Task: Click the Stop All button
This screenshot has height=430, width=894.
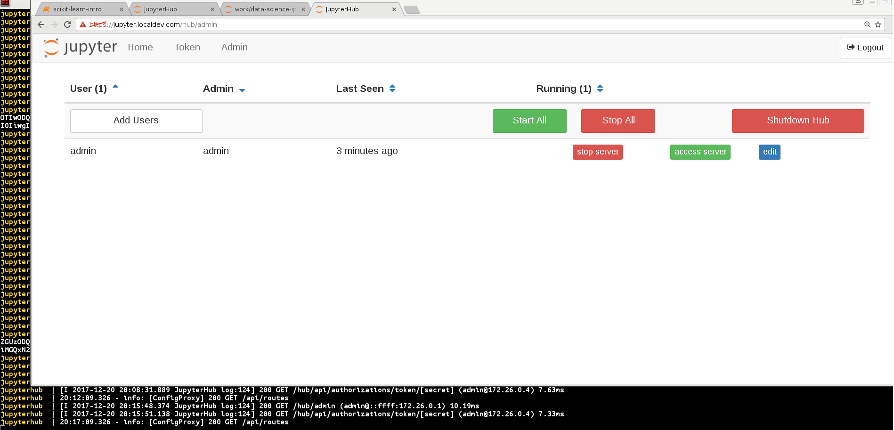Action: [x=618, y=121]
